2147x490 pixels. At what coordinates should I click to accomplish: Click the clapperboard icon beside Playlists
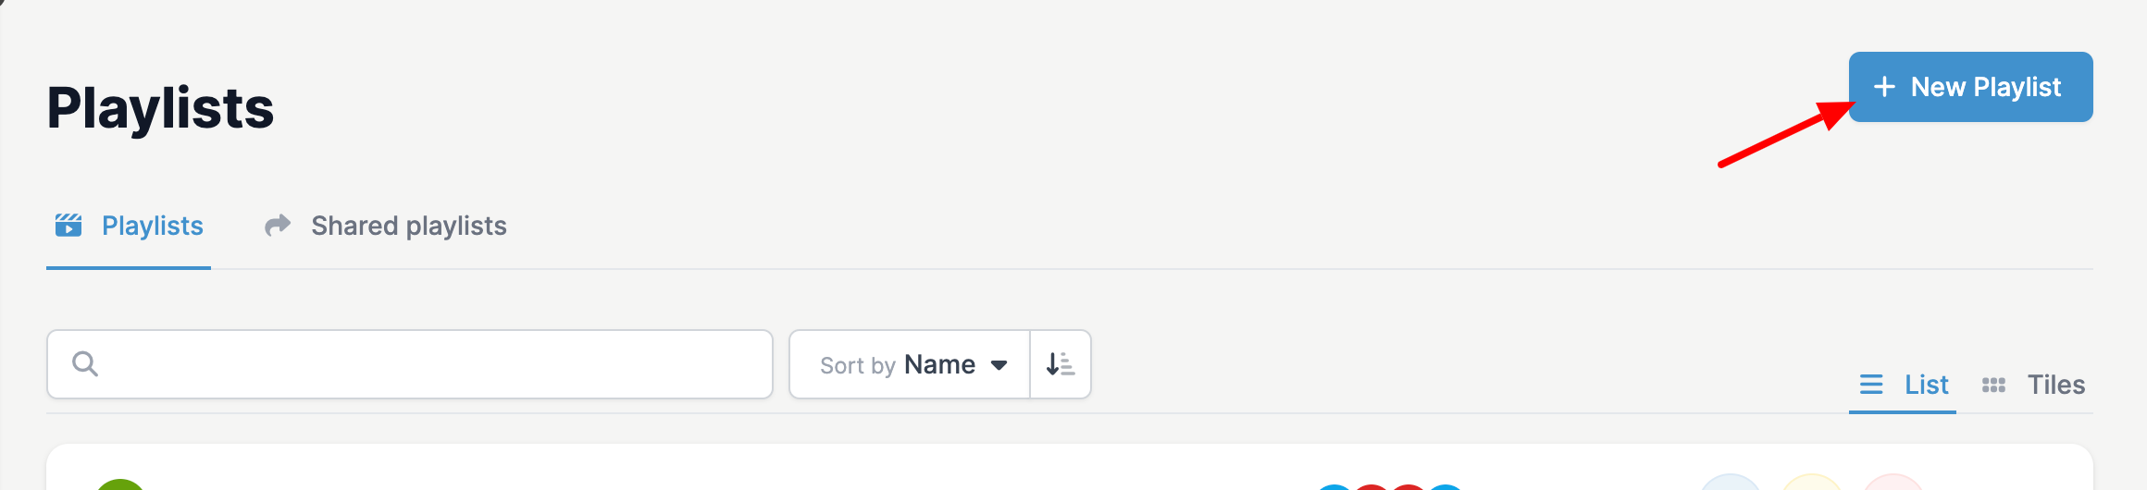click(x=68, y=226)
